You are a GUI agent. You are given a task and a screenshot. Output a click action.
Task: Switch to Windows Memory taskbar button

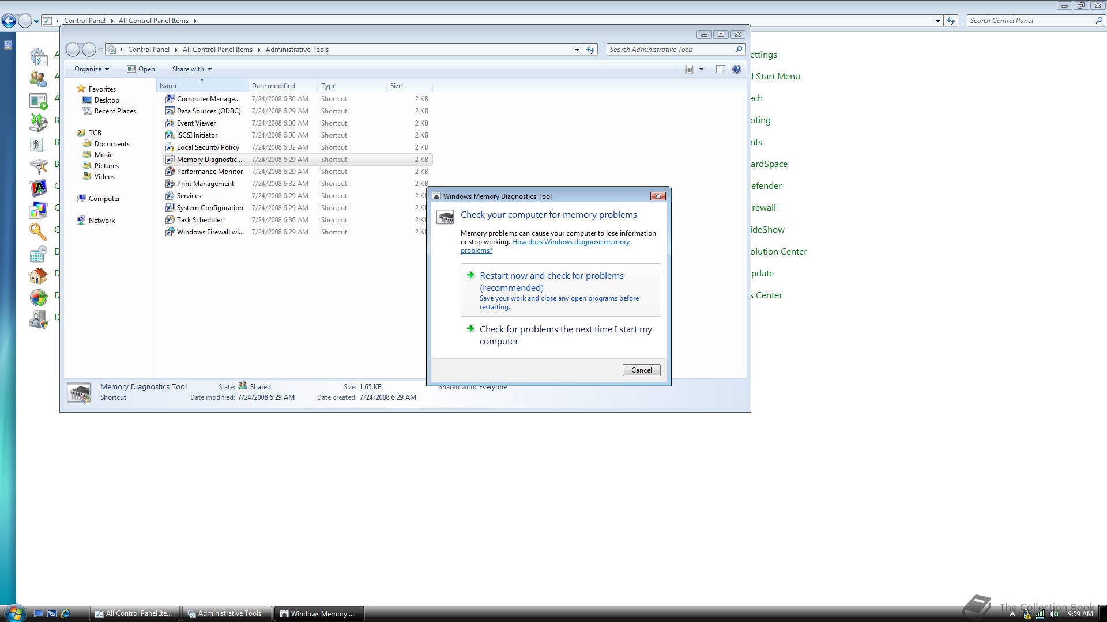[319, 613]
